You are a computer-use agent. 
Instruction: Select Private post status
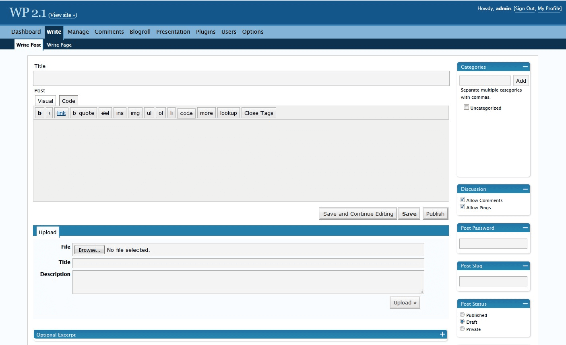[x=462, y=329]
